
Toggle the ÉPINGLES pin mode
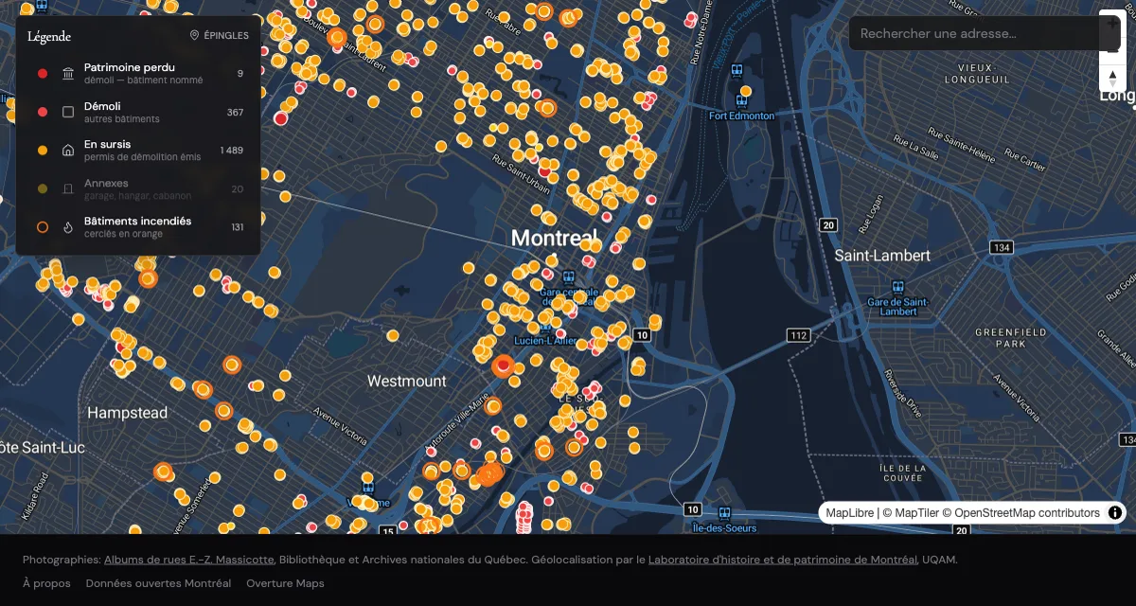220,35
